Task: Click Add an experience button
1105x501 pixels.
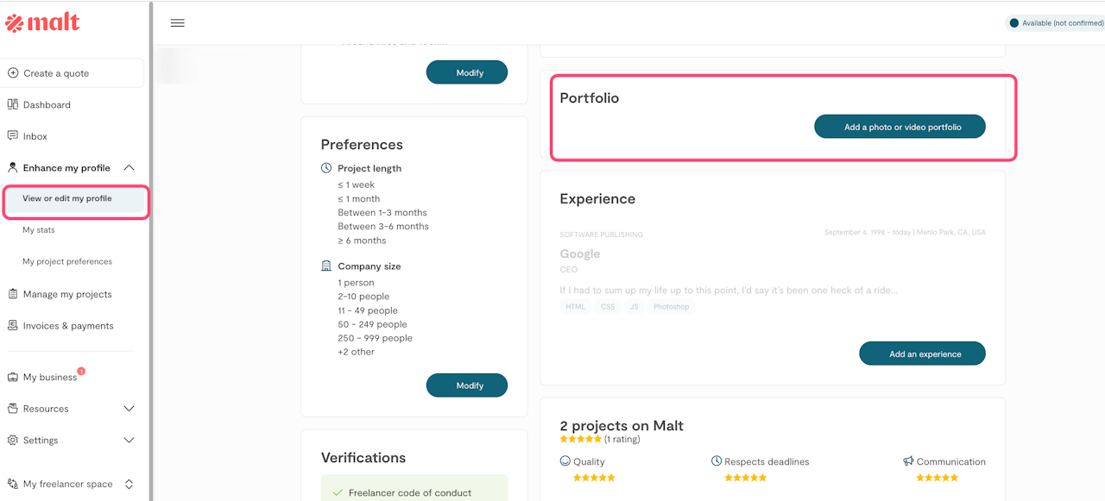Action: click(x=922, y=354)
